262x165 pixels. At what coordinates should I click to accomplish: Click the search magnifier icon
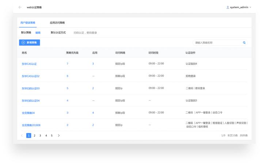coord(244,43)
